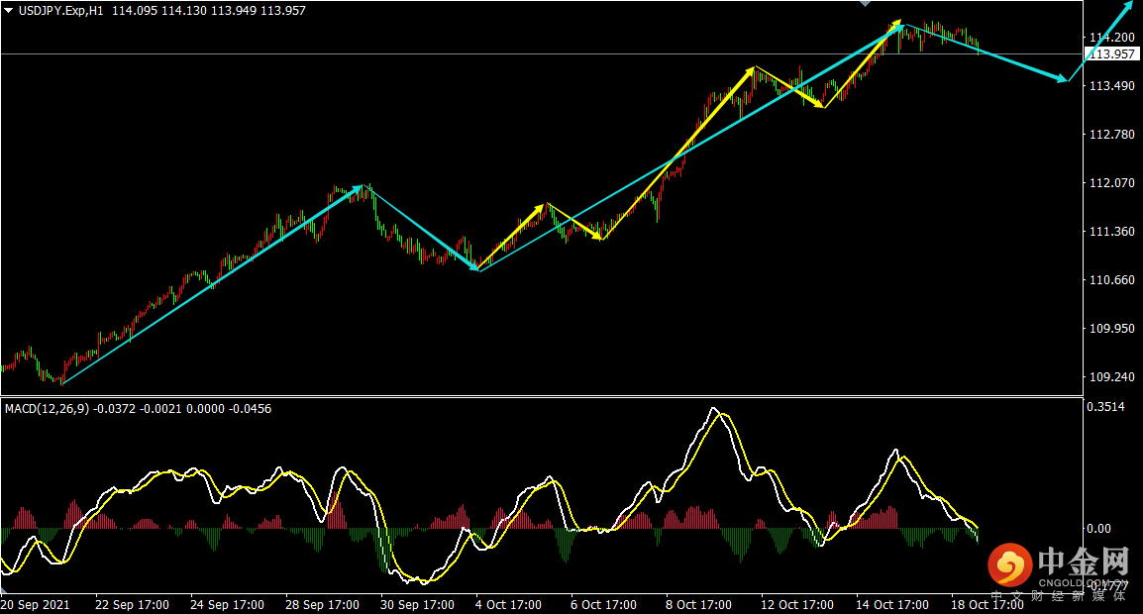The image size is (1143, 614).
Task: Select the horizontal current price line
Action: [x=495, y=53]
